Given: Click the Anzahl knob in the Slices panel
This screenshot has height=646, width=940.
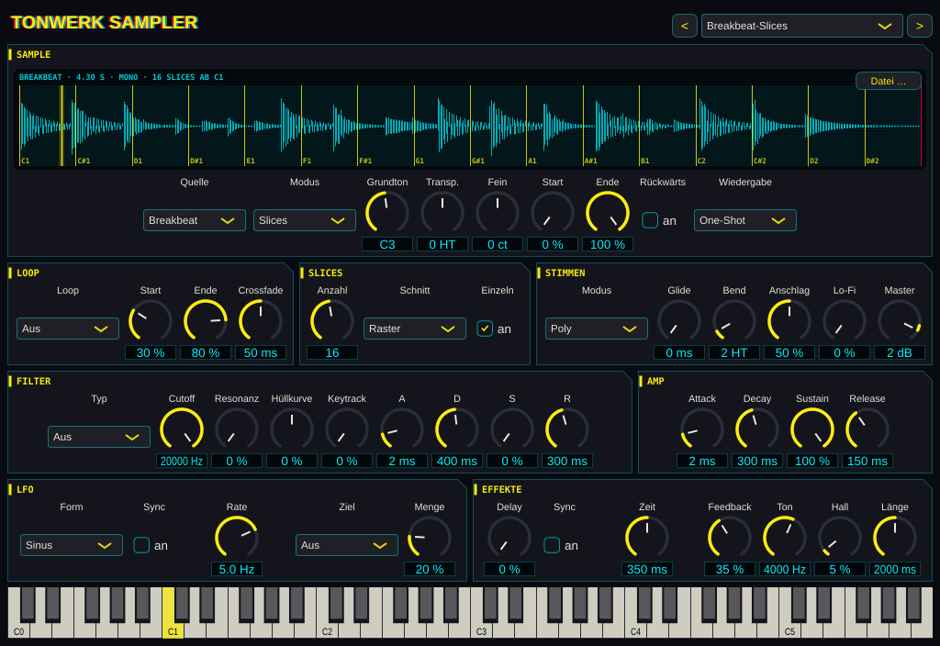Looking at the screenshot, I should [332, 321].
